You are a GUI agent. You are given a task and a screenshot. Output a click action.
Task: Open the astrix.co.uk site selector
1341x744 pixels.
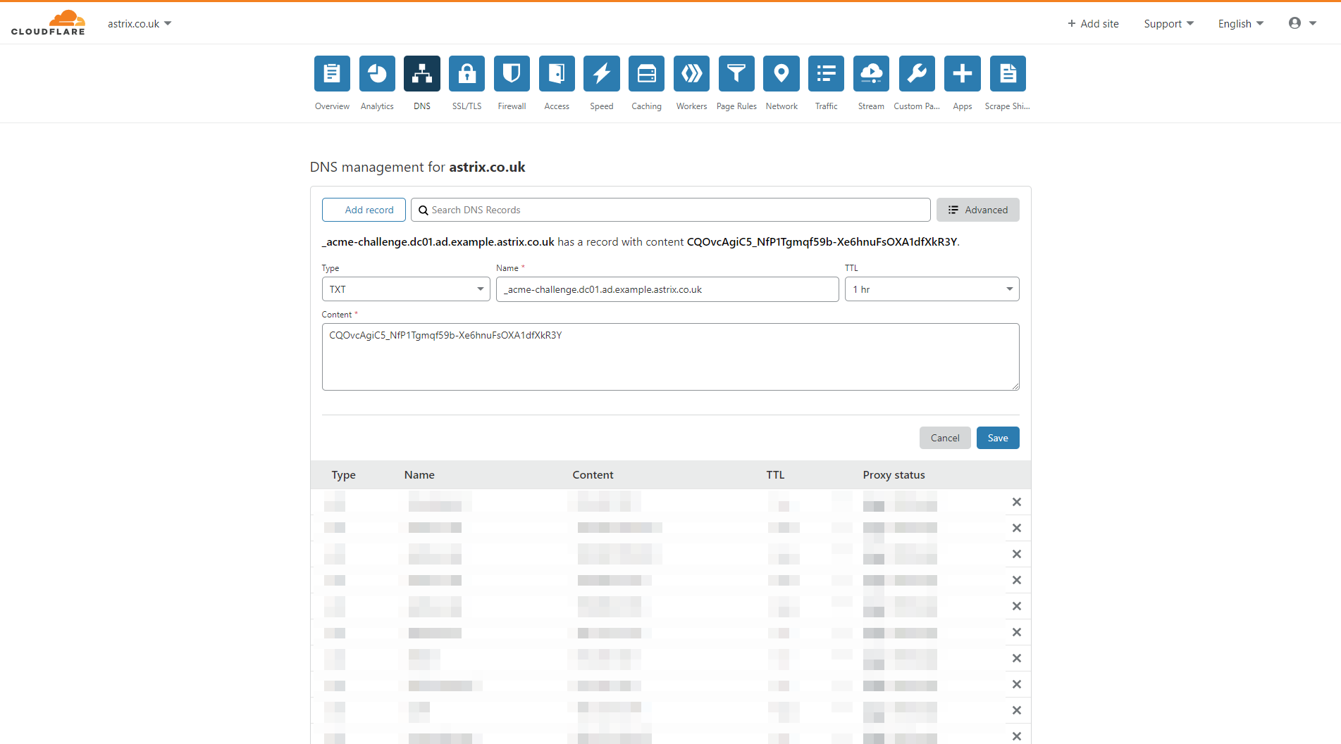pos(139,23)
